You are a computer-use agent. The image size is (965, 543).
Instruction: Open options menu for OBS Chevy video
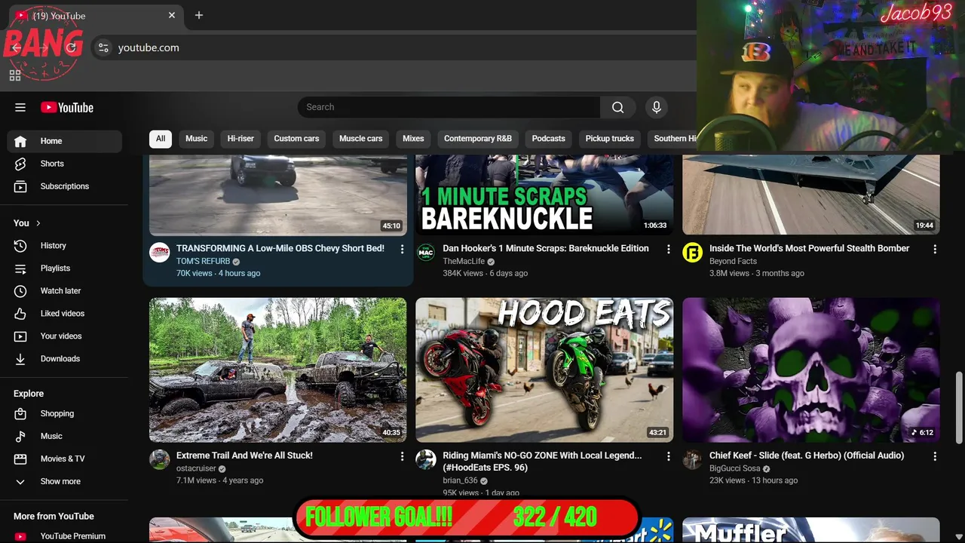click(x=402, y=249)
